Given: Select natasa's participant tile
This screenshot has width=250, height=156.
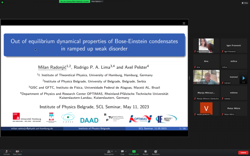Looking at the screenshot, I should click(234, 93).
